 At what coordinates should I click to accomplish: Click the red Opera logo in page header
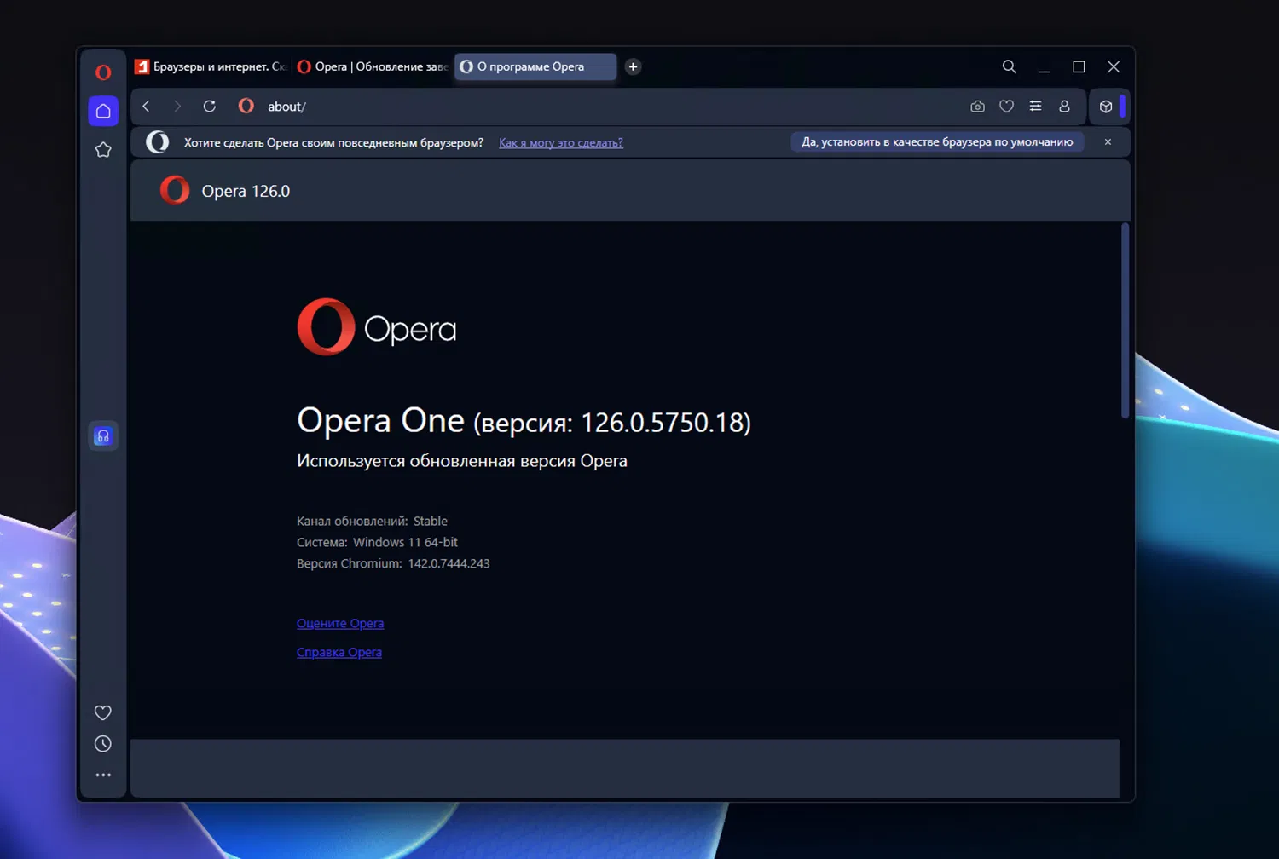pyautogui.click(x=175, y=190)
